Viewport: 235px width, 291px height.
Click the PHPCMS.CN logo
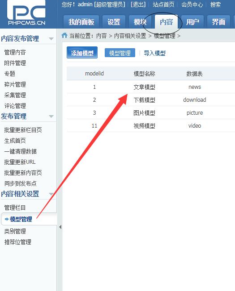pos(26,12)
